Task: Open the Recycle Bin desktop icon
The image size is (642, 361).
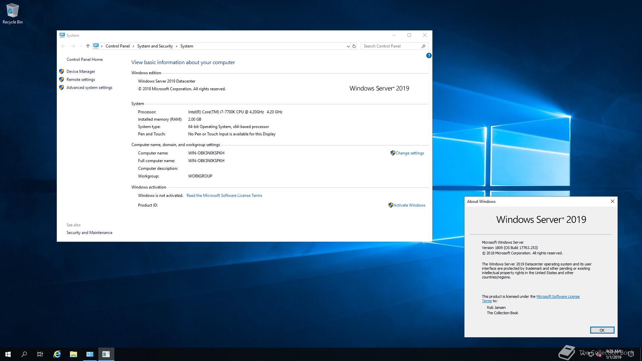Action: tap(13, 14)
